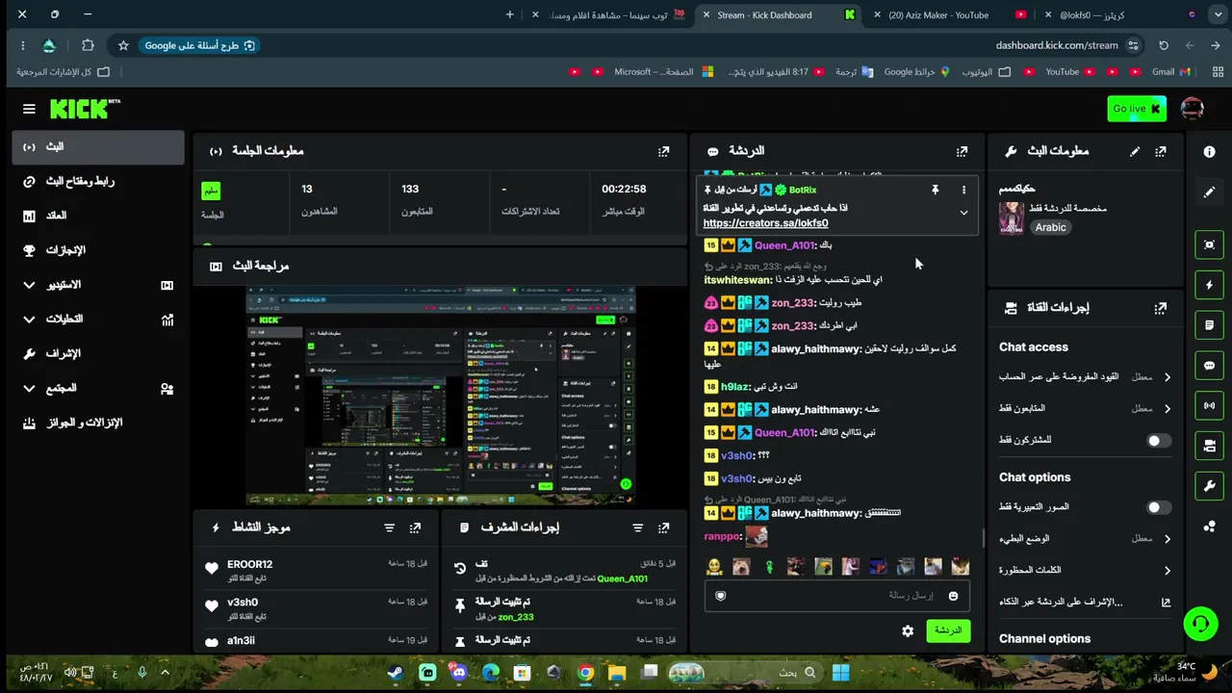
Task: Click the green screen-capture frame icon
Action: [1209, 244]
